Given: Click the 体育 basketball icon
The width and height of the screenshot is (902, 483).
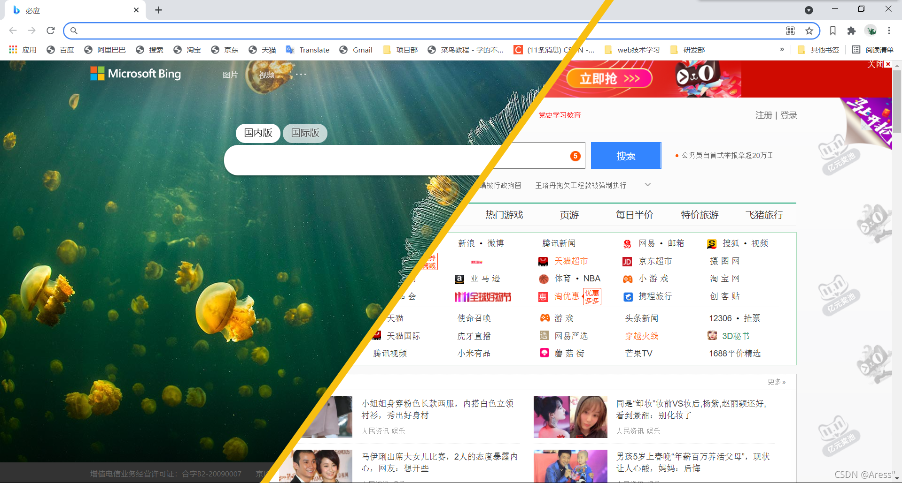Looking at the screenshot, I should coord(544,279).
